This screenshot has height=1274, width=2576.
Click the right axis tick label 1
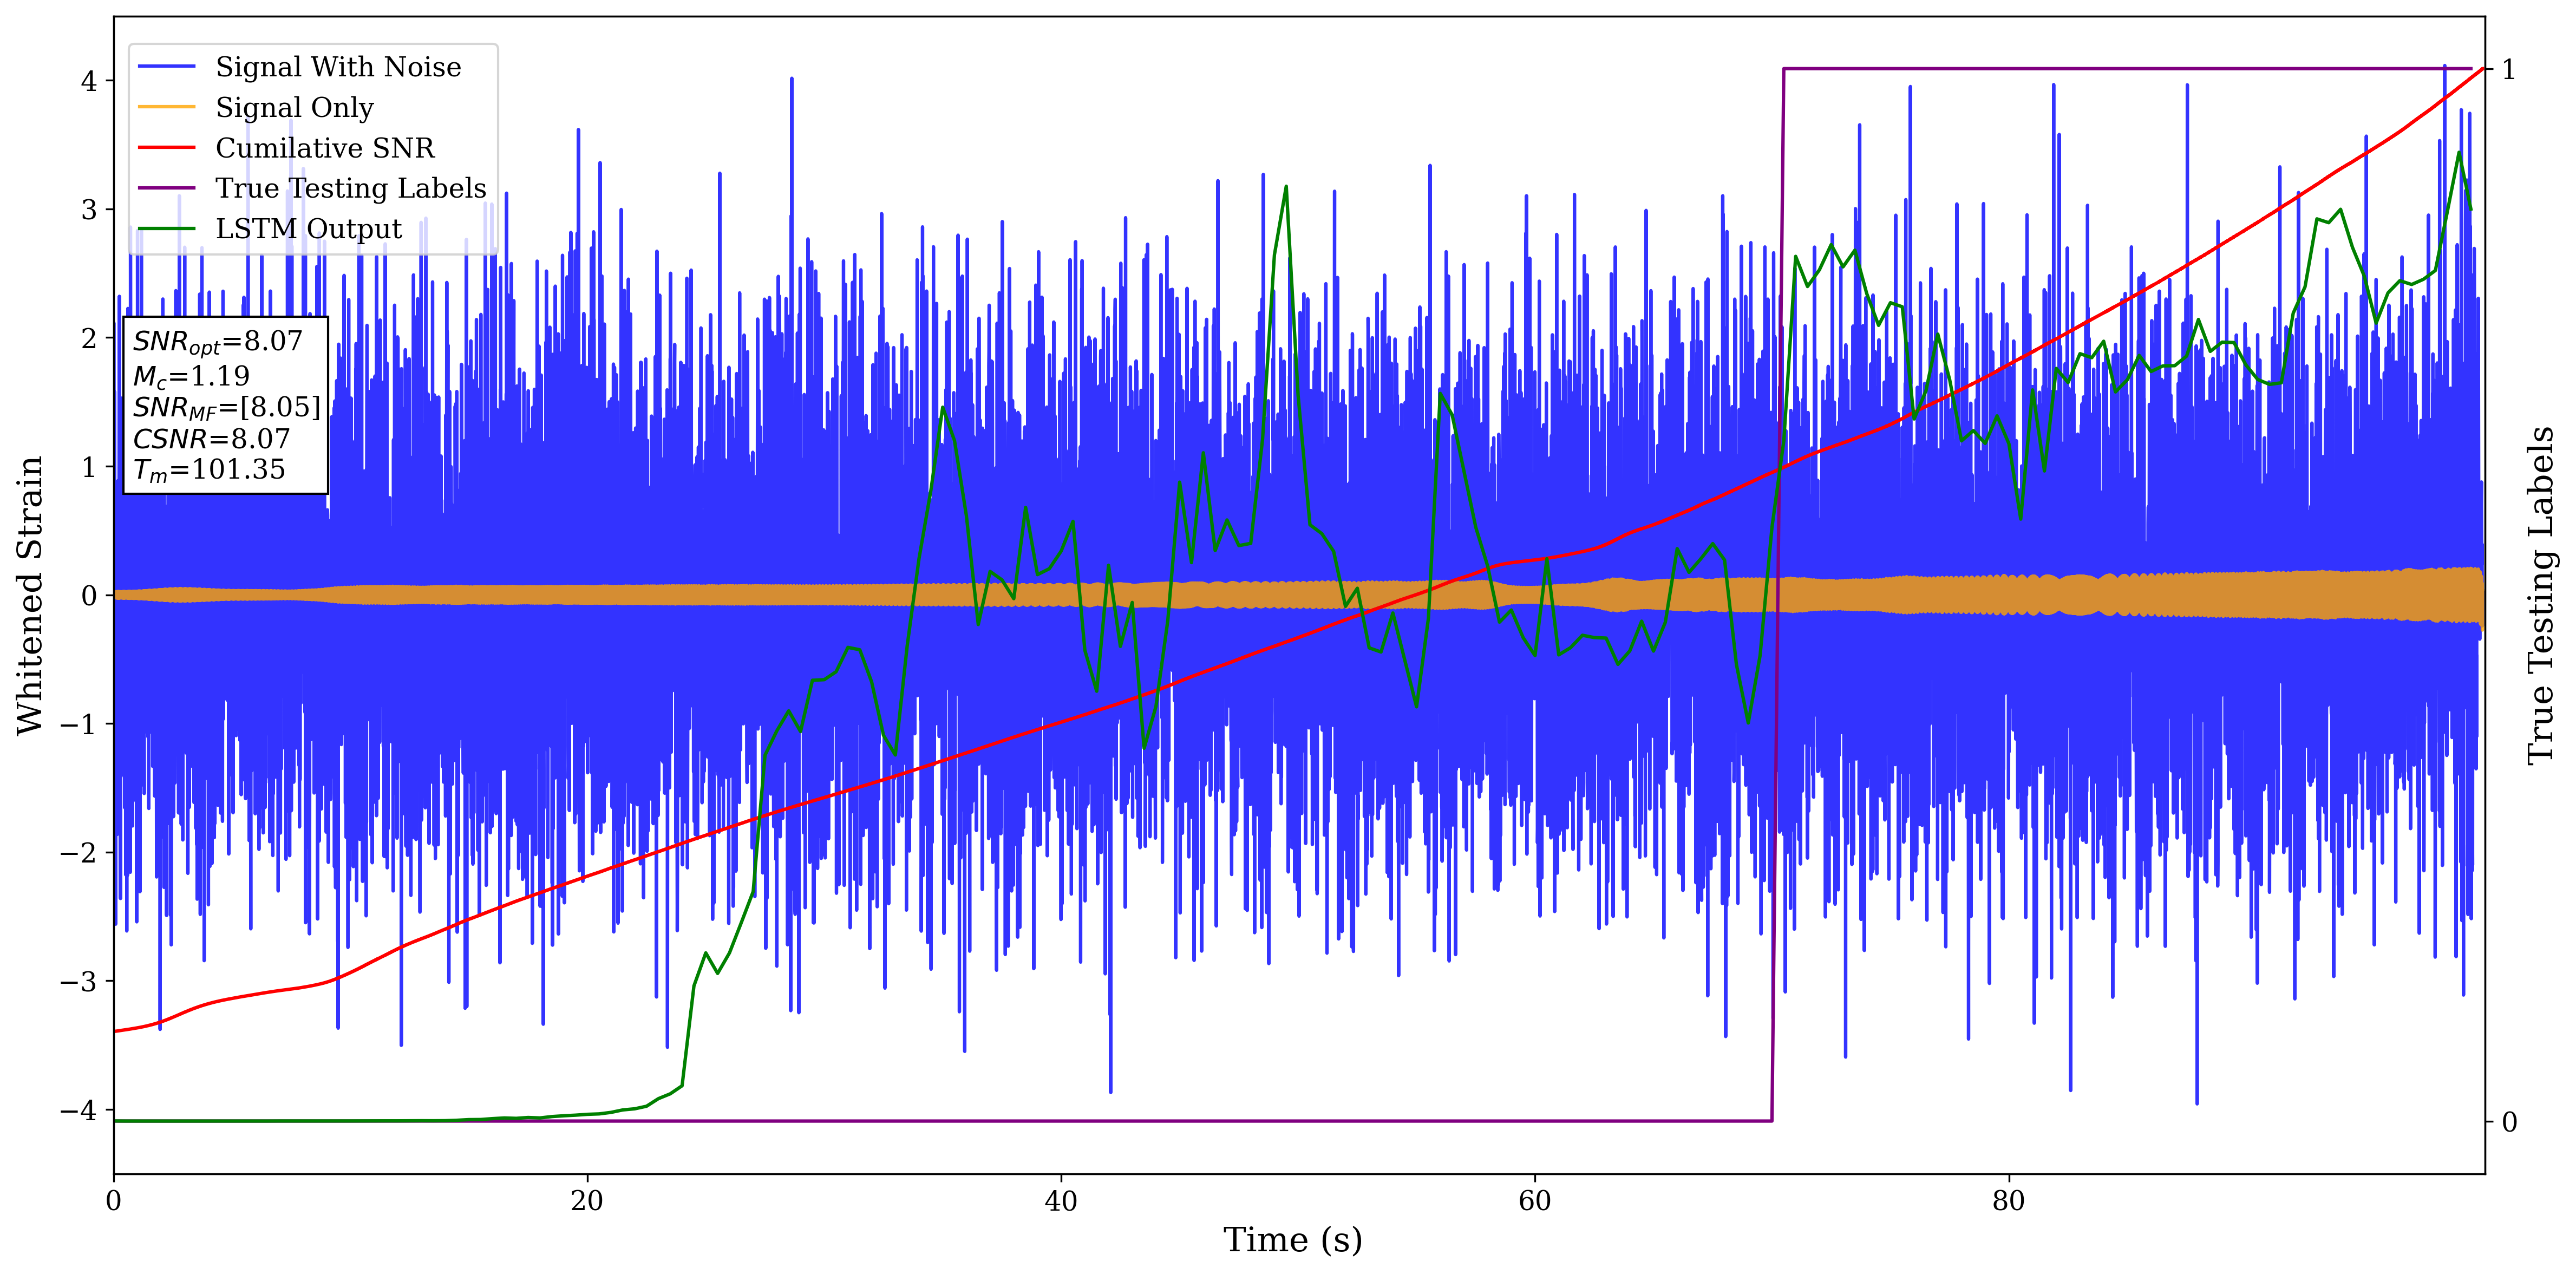point(2508,69)
